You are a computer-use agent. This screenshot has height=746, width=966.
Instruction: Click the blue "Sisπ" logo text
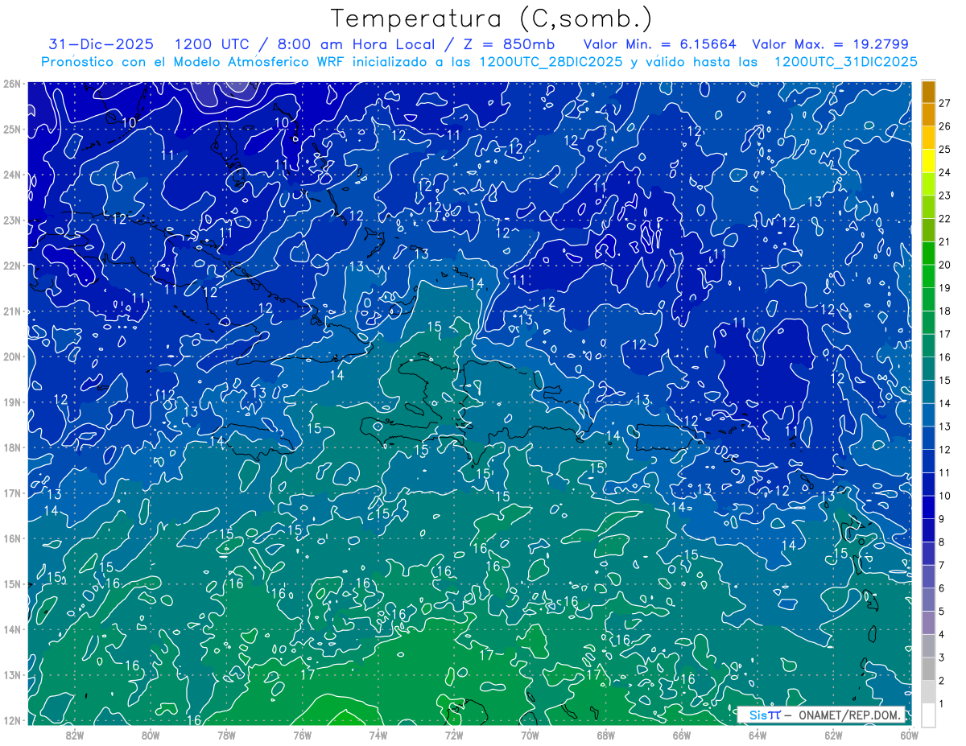764,715
